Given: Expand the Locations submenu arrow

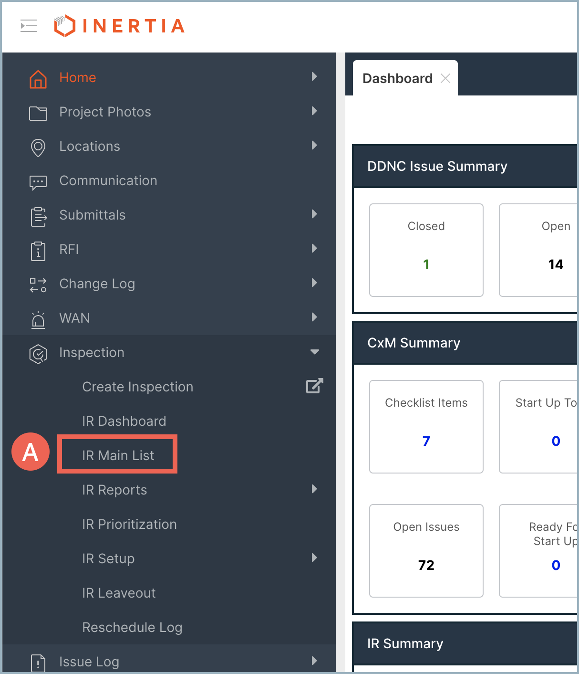Looking at the screenshot, I should (x=314, y=145).
